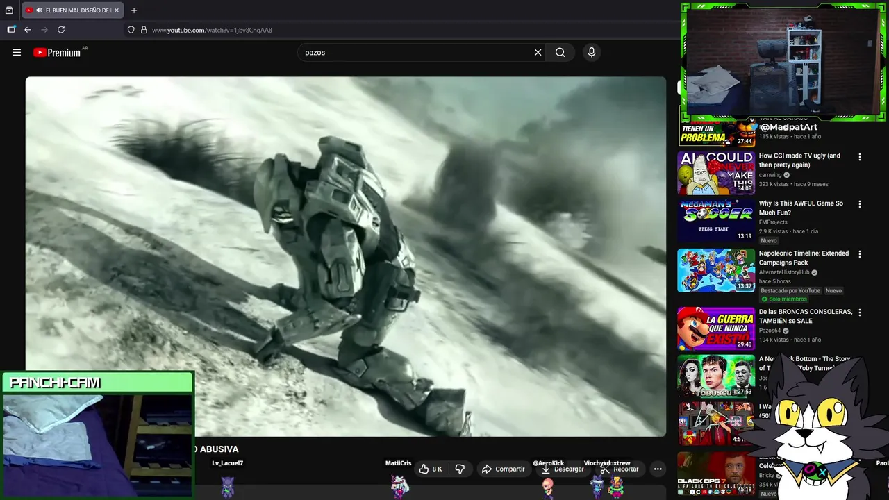Open options menu for Napoleonic Timeline video
889x500 pixels.
[860, 254]
